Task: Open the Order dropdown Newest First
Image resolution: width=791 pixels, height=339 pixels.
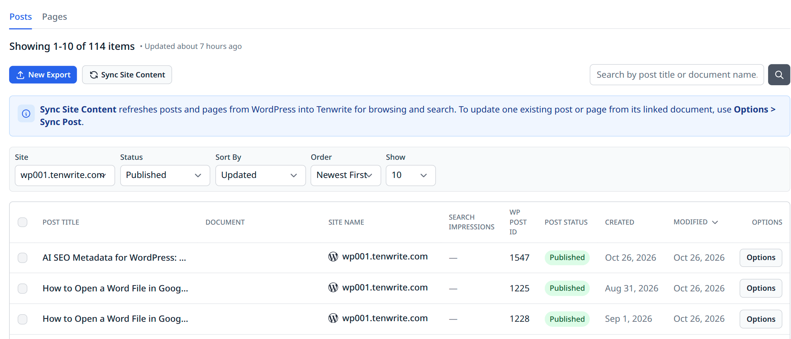Action: click(346, 175)
